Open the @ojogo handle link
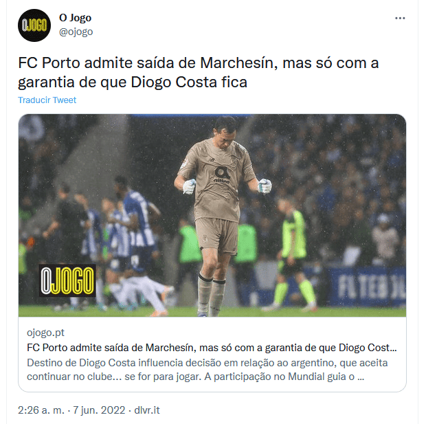The width and height of the screenshot is (437, 424). coord(76,32)
